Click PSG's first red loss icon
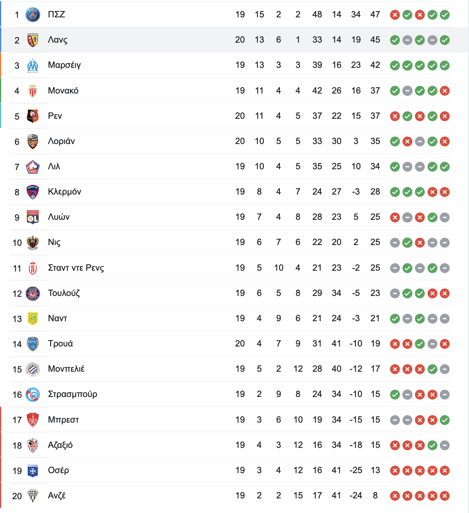Screen dimensions: 469x513 point(395,15)
